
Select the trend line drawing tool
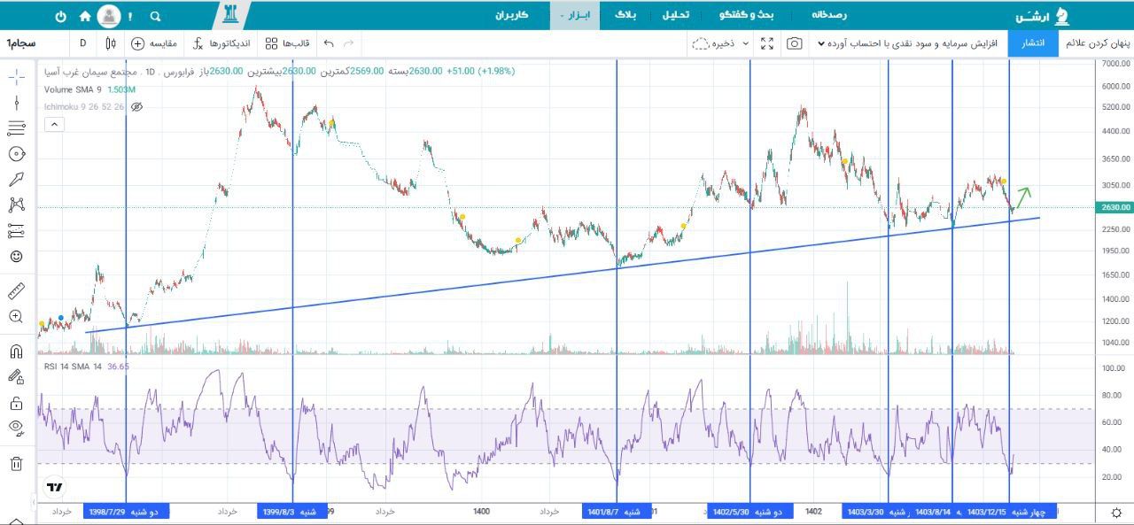pos(16,103)
